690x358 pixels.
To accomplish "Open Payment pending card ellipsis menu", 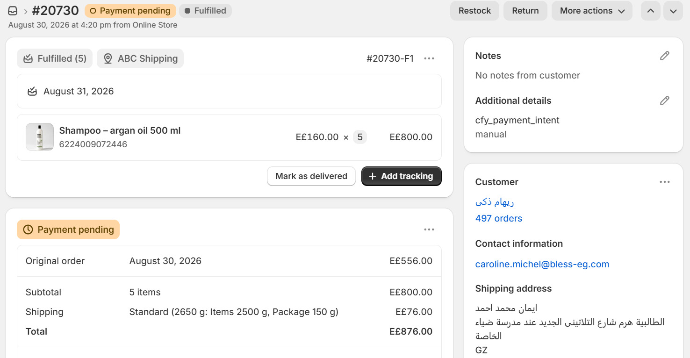I will coord(429,229).
